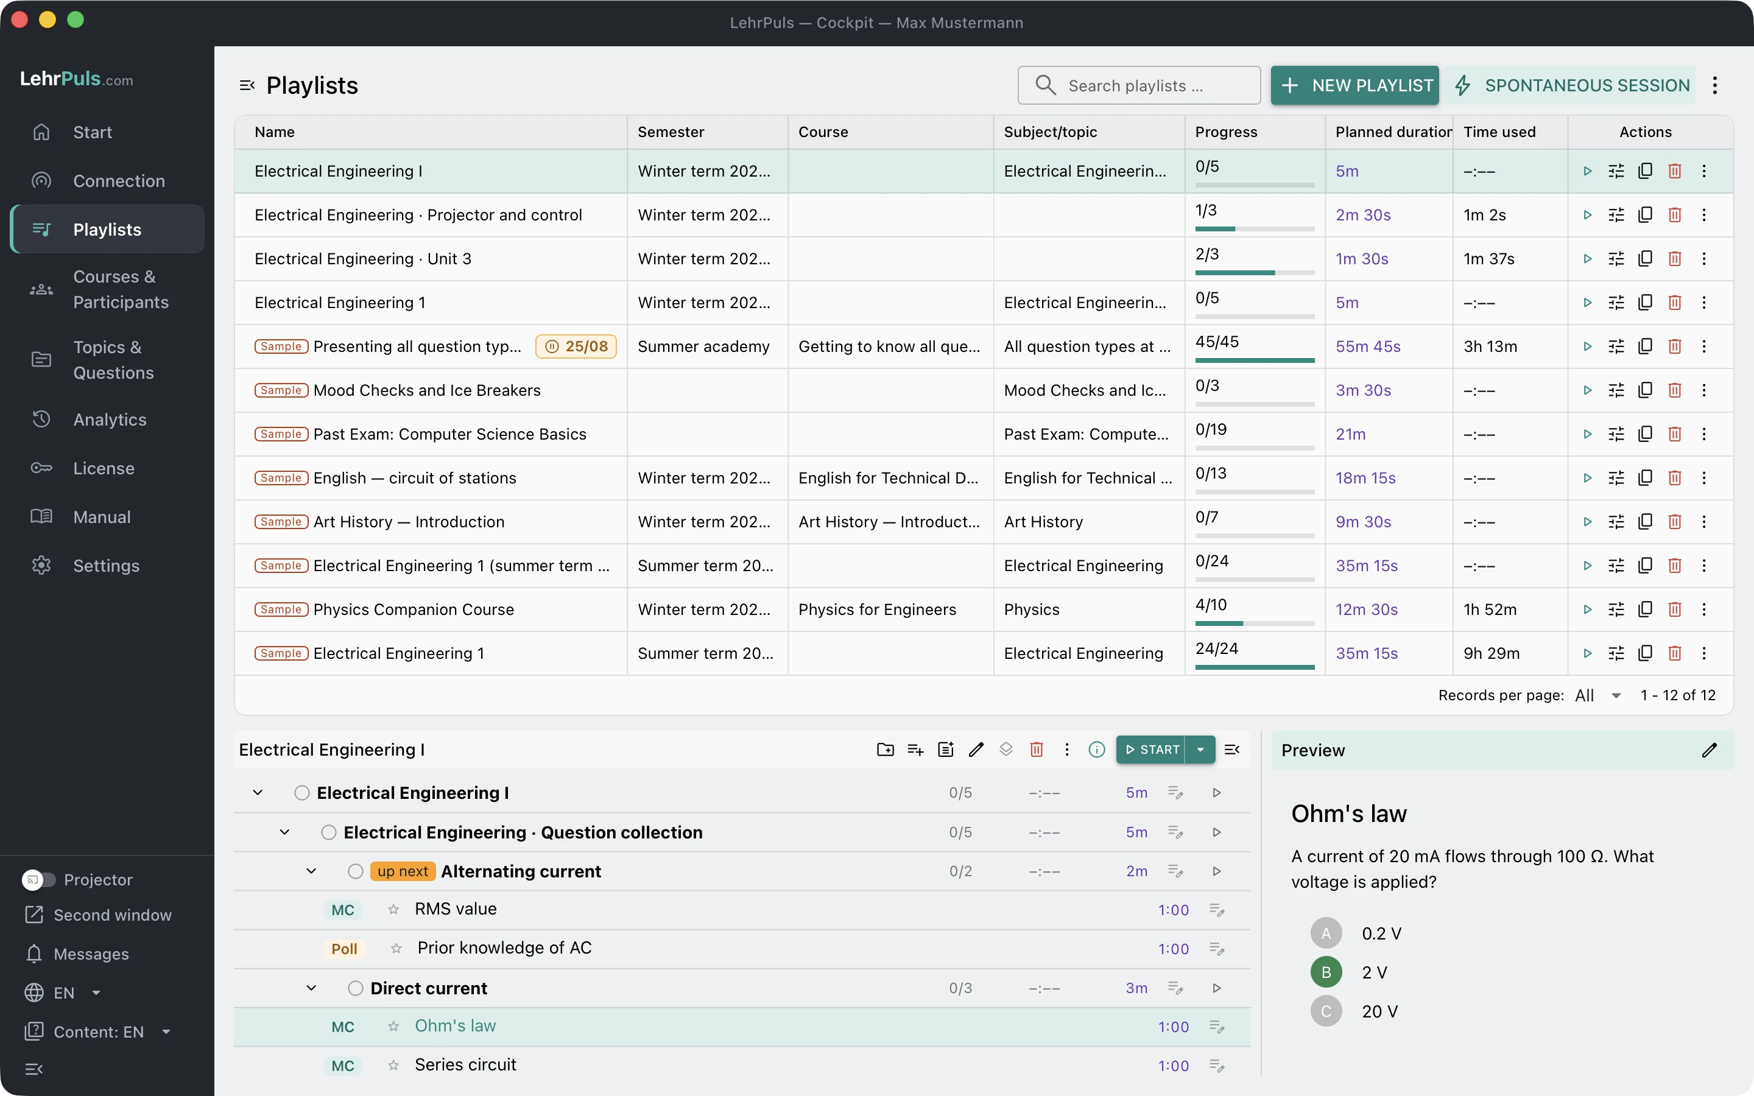Duplicate the Physics Companion Course playlist
This screenshot has width=1754, height=1096.
click(x=1645, y=609)
